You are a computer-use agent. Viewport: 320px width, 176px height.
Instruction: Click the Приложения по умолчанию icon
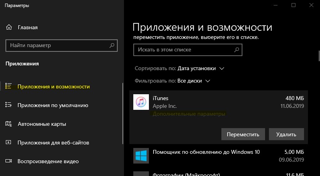[x=8, y=105]
